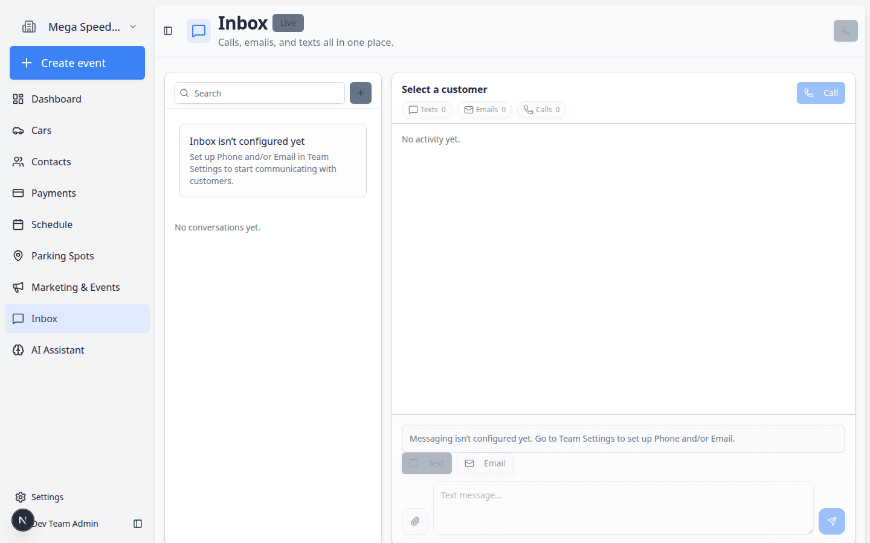Open Contacts in the sidebar

pyautogui.click(x=77, y=162)
